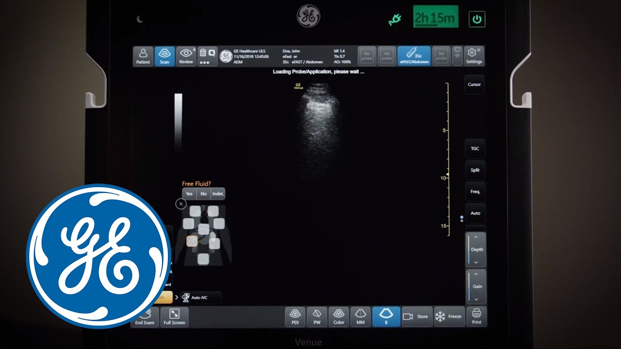Select B-mode imaging
This screenshot has height=349, width=621.
pyautogui.click(x=386, y=317)
